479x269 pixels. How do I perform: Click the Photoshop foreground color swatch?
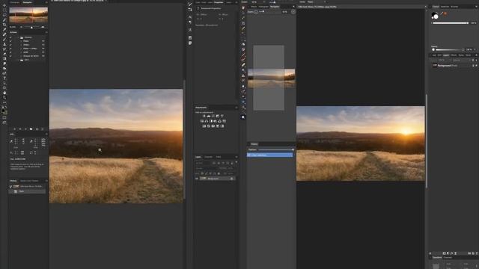3,111
